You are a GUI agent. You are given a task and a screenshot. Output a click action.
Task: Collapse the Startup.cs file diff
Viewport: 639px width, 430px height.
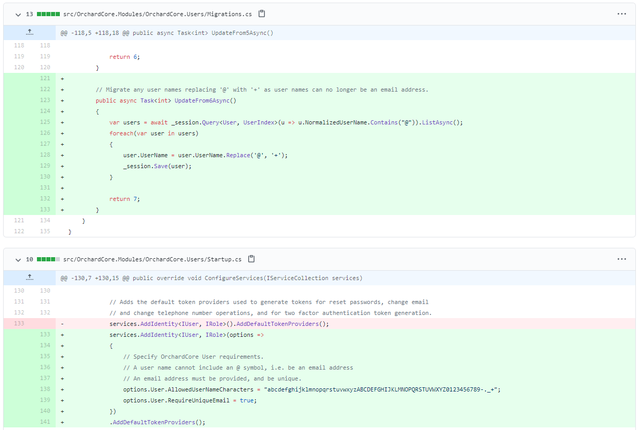[18, 259]
